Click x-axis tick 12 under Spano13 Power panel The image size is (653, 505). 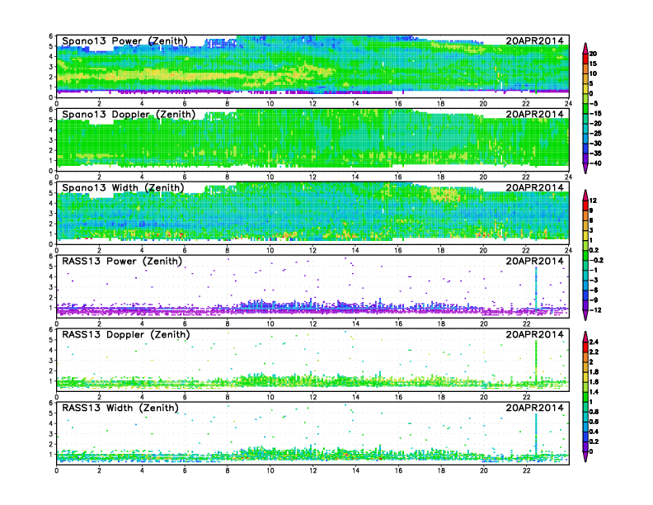[312, 104]
